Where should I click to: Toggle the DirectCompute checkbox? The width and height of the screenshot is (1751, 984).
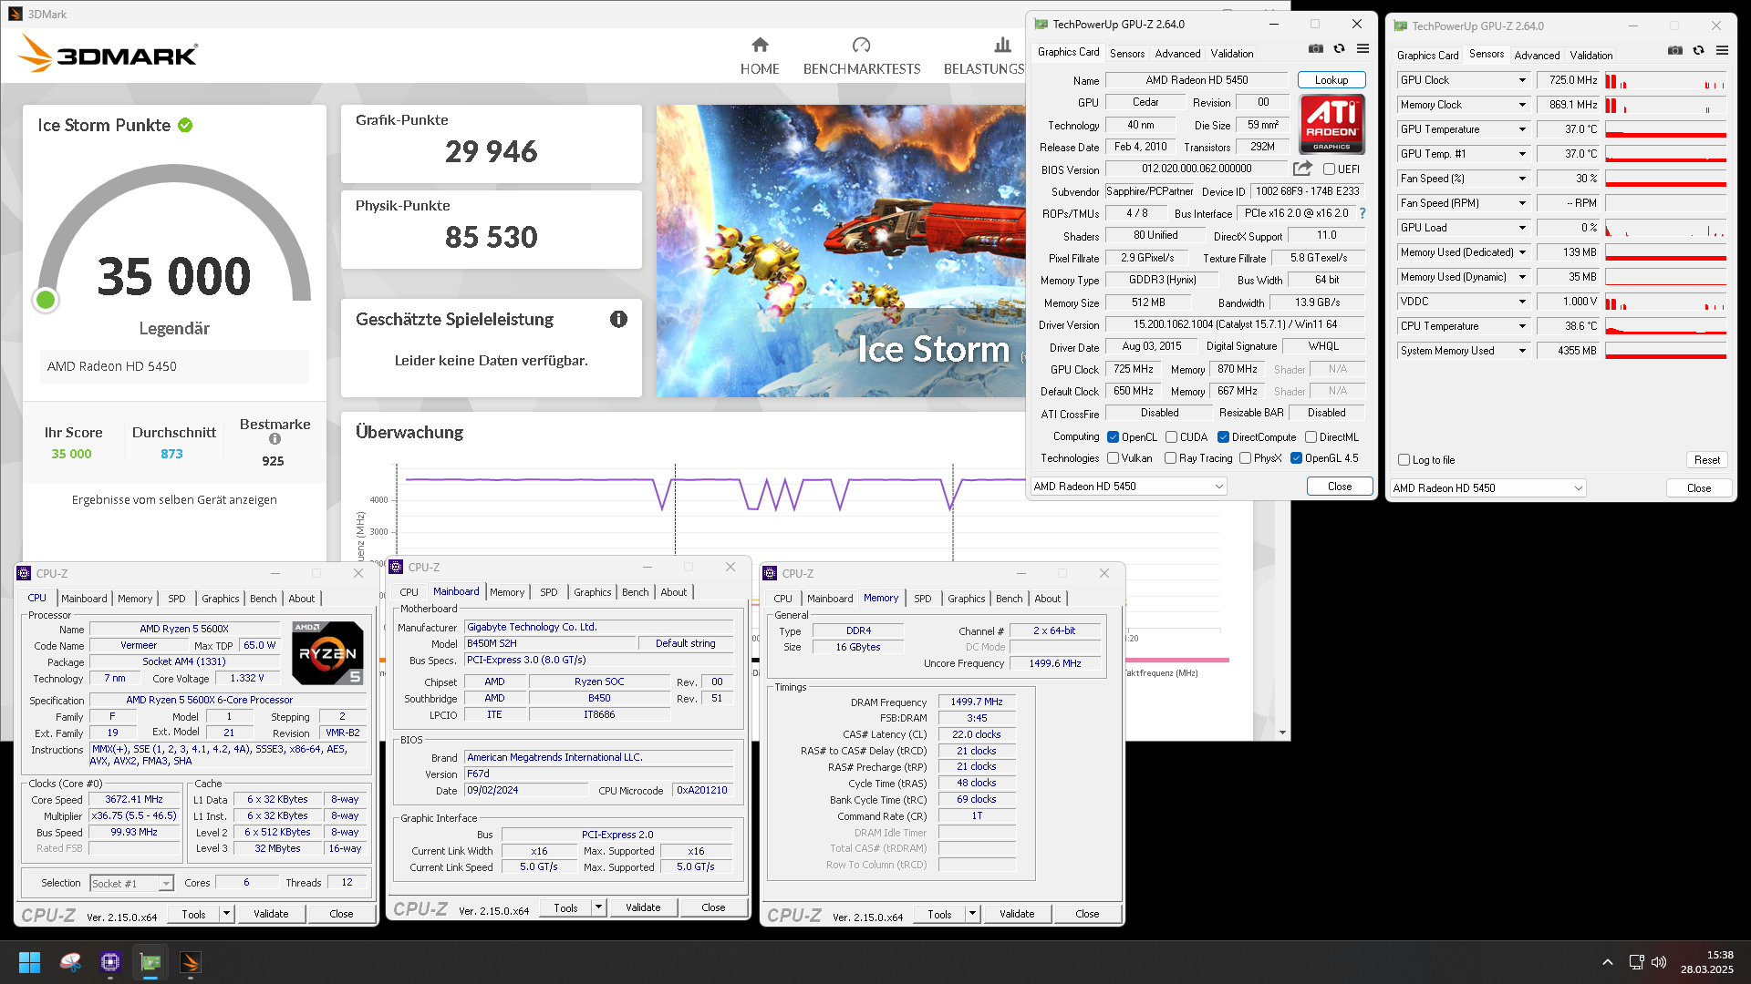coord(1223,437)
